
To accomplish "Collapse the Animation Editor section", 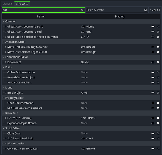I will click(x=3, y=42).
